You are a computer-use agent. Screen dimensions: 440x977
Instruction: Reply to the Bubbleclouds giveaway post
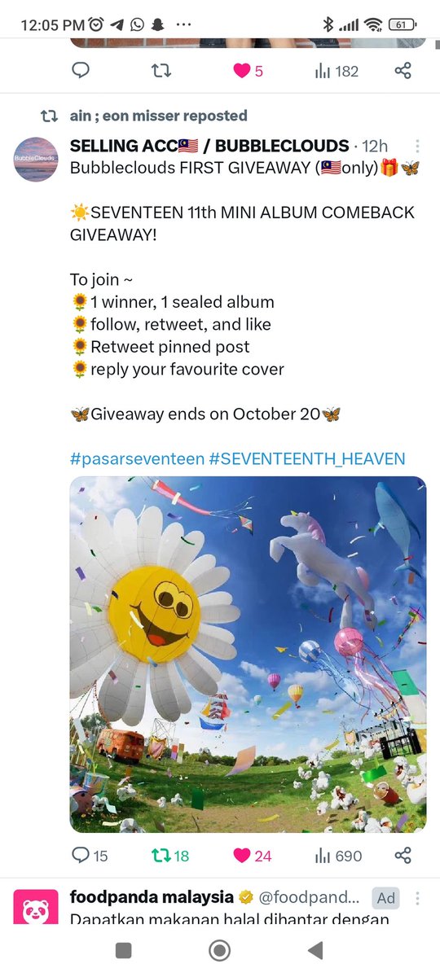[90, 856]
